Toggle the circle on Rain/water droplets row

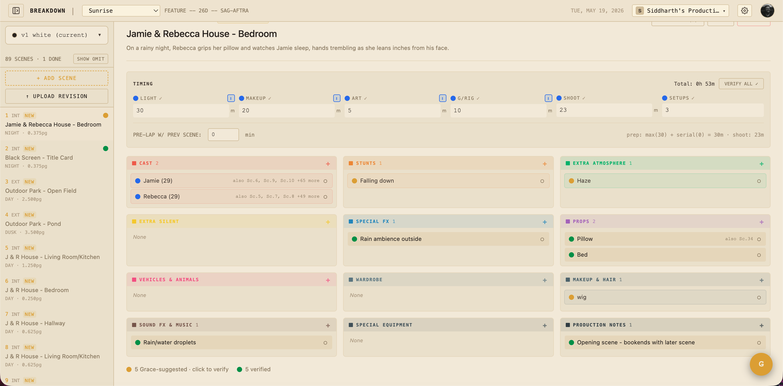point(325,343)
